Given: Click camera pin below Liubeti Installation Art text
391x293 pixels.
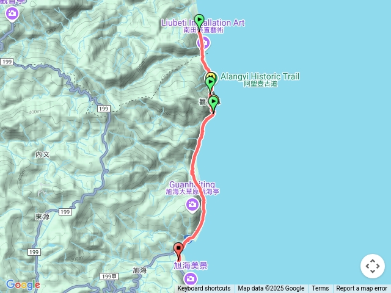Looking at the screenshot, I should click(205, 43).
